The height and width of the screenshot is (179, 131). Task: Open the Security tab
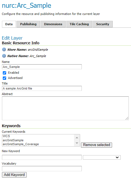click(103, 24)
